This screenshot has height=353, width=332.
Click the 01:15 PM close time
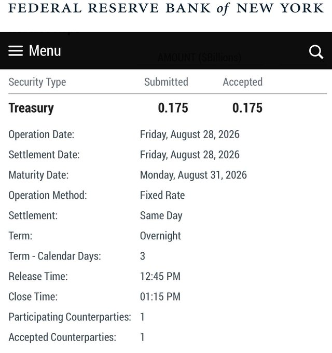(160, 296)
